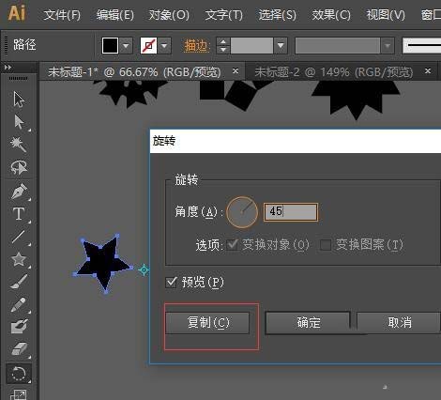Image resolution: width=441 pixels, height=400 pixels.
Task: Select the Line Segment tool
Action: pyautogui.click(x=19, y=237)
